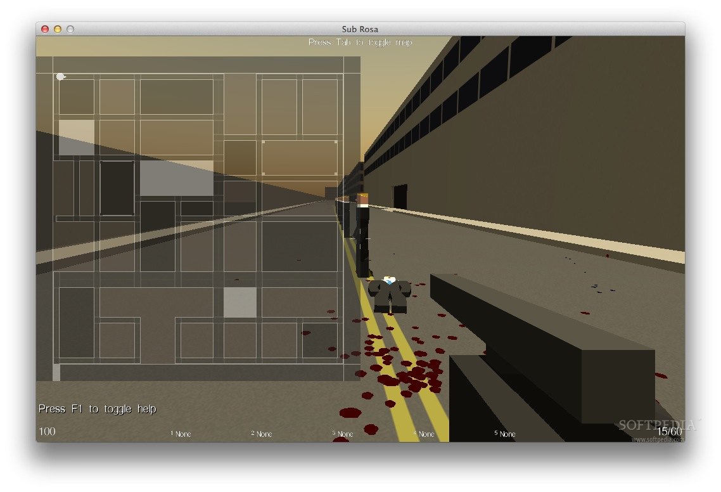Click the ammo counter 15/60
This screenshot has height=492, width=721.
tap(669, 431)
